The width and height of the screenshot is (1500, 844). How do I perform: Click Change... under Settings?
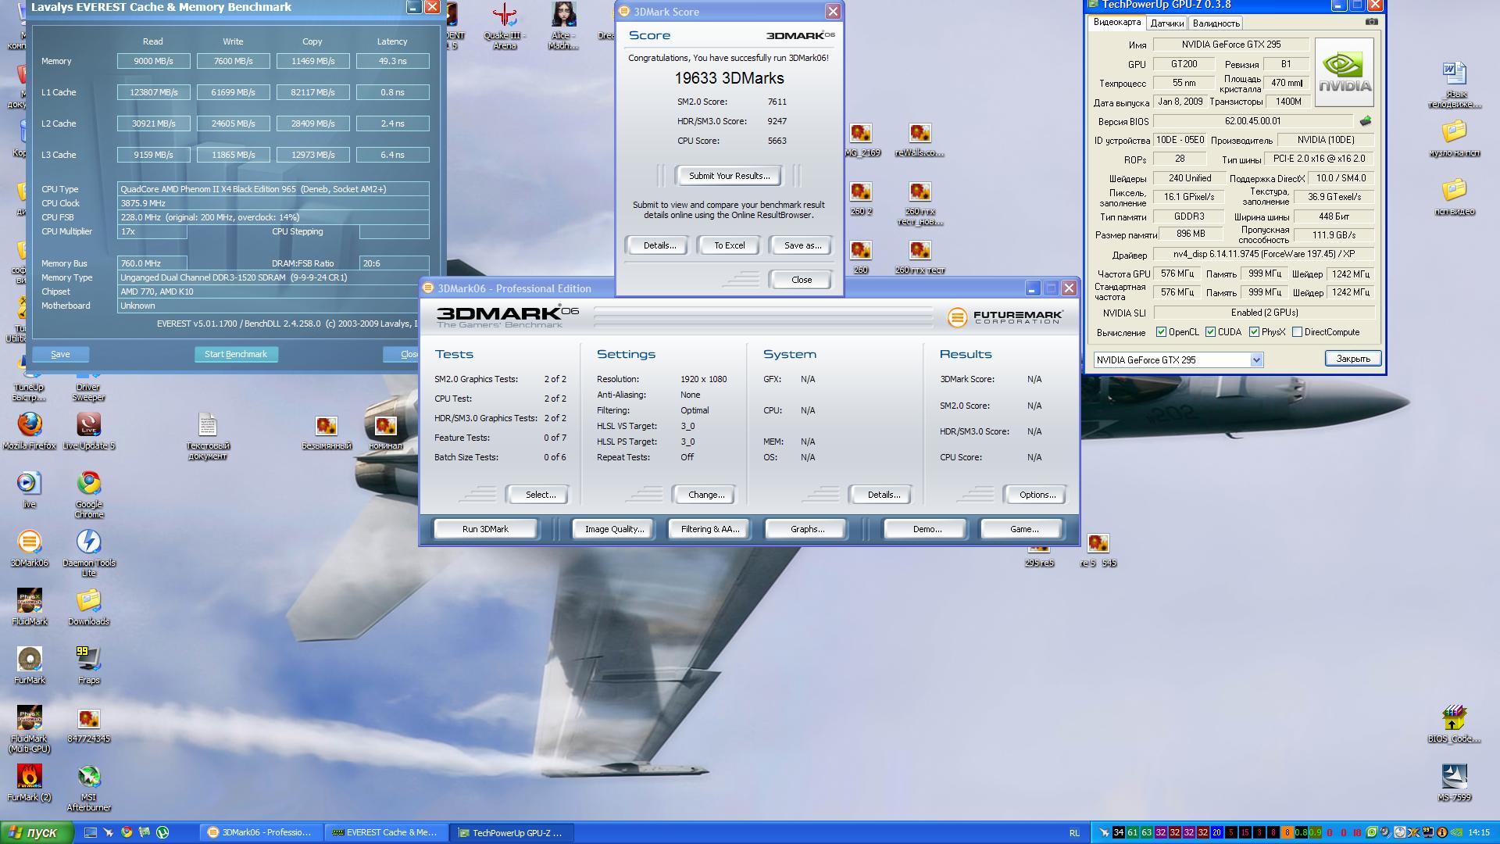click(x=706, y=495)
